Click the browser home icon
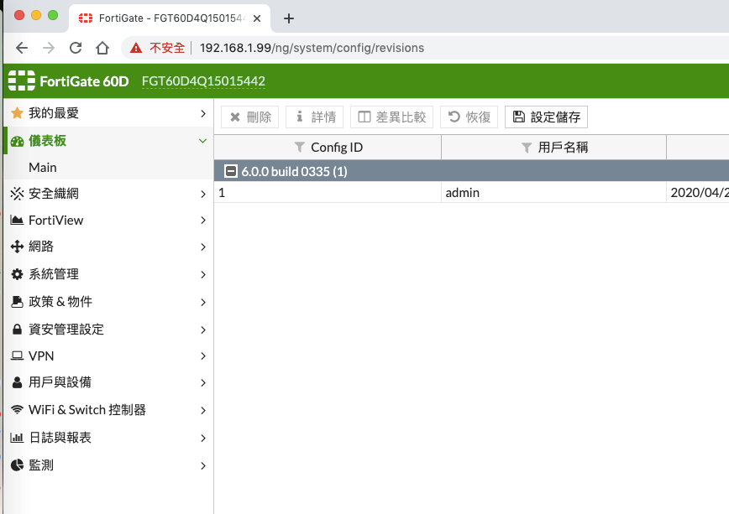 coord(102,48)
